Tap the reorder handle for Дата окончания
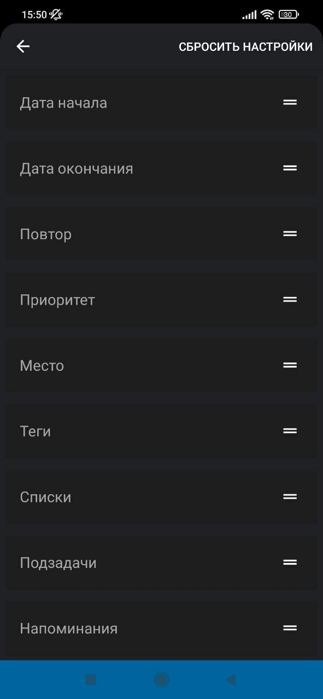This screenshot has height=699, width=323. pos(290,168)
